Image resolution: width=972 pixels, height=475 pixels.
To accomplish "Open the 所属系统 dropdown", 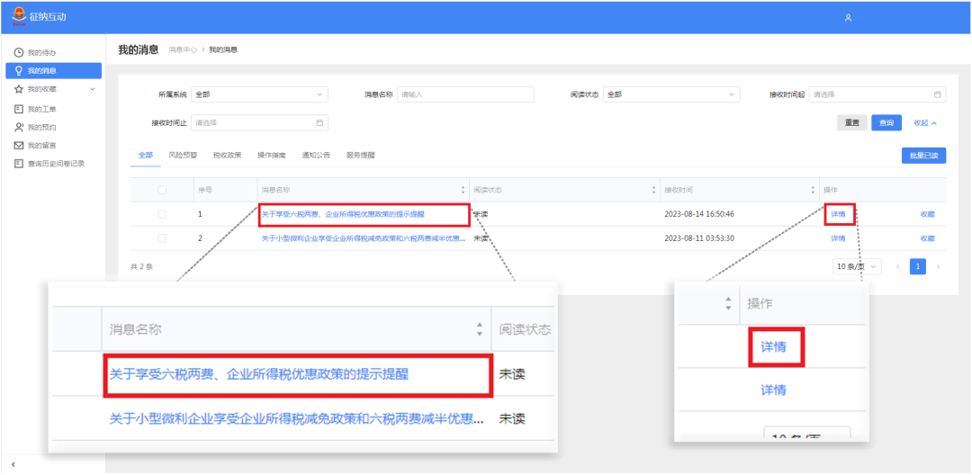I will click(x=259, y=94).
